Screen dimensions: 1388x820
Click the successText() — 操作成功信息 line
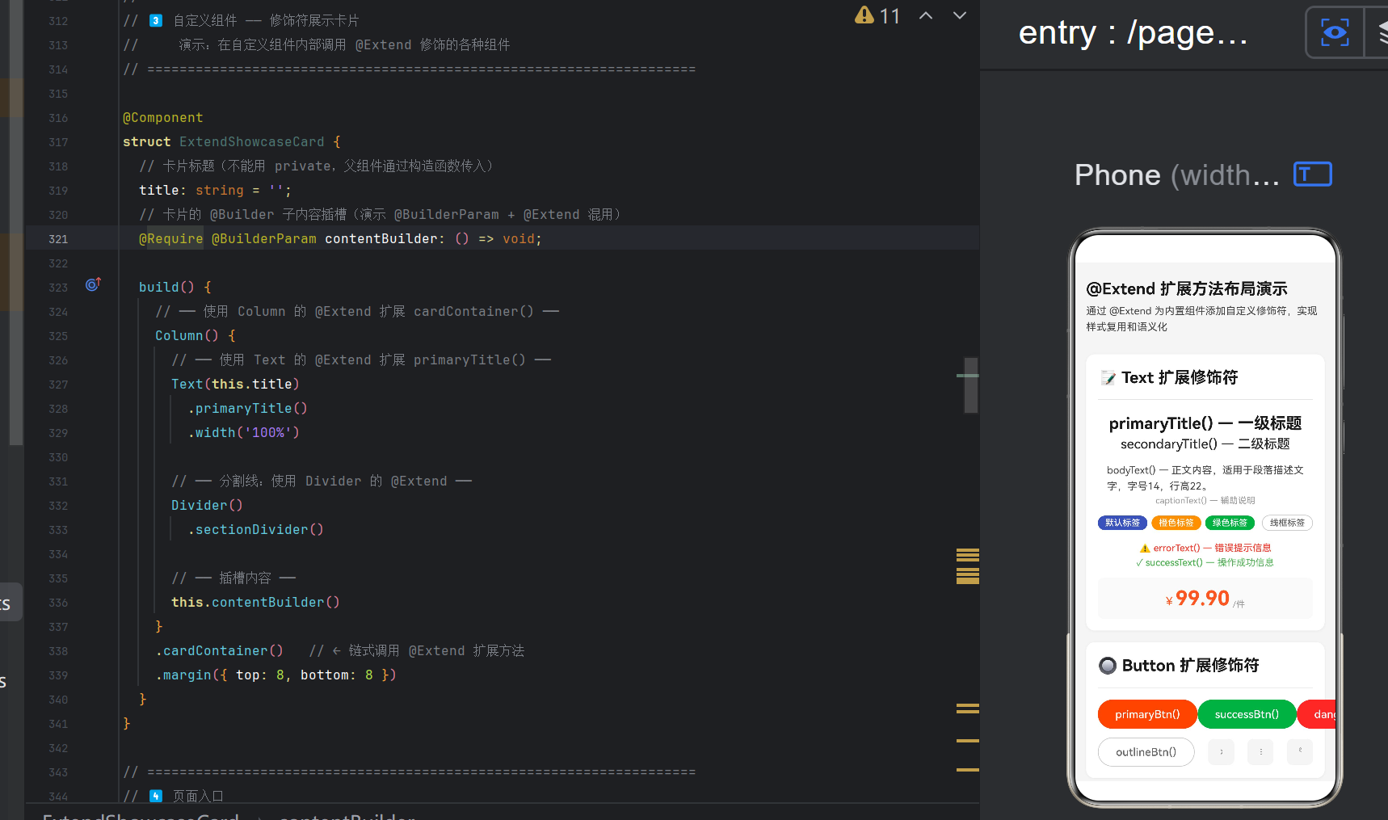[x=1205, y=562]
